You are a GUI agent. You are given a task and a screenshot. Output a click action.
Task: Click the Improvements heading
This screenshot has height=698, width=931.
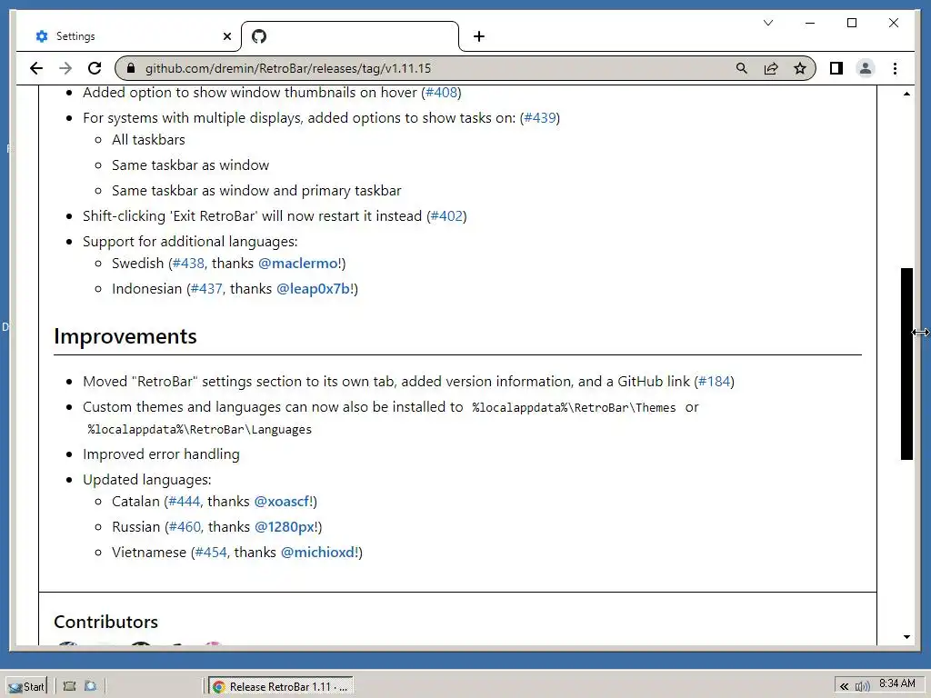[125, 336]
